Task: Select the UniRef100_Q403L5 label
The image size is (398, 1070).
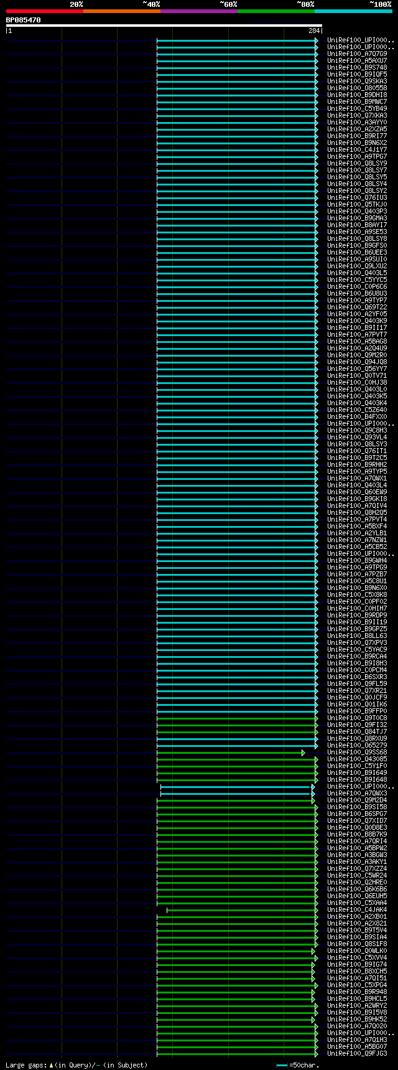Action: (357, 273)
